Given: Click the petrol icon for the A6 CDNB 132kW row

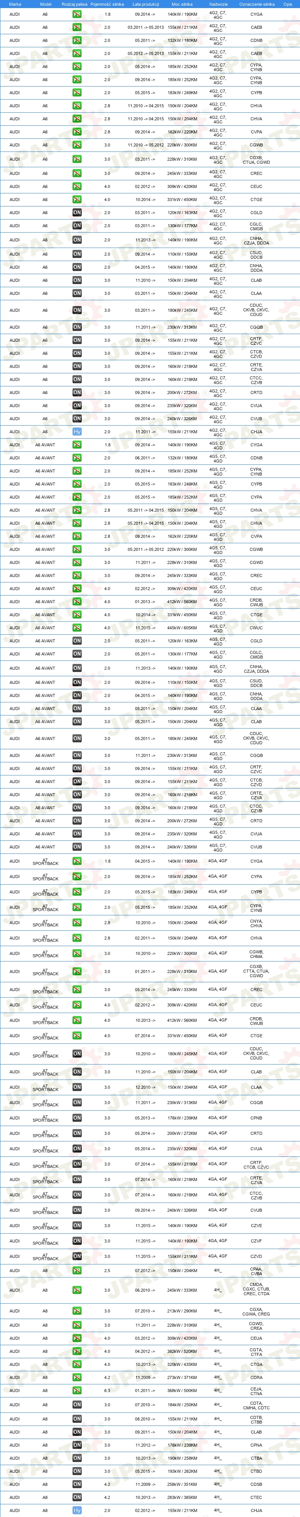Looking at the screenshot, I should click(x=77, y=41).
